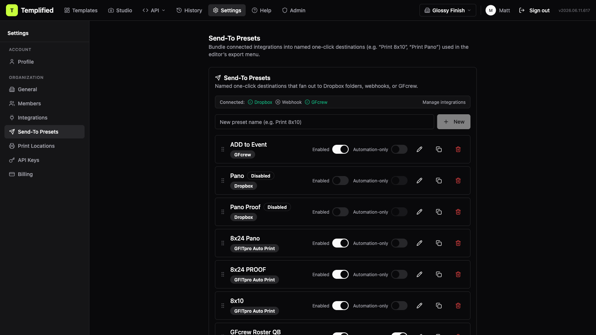Go to Admin section
596x335 pixels.
(294, 10)
